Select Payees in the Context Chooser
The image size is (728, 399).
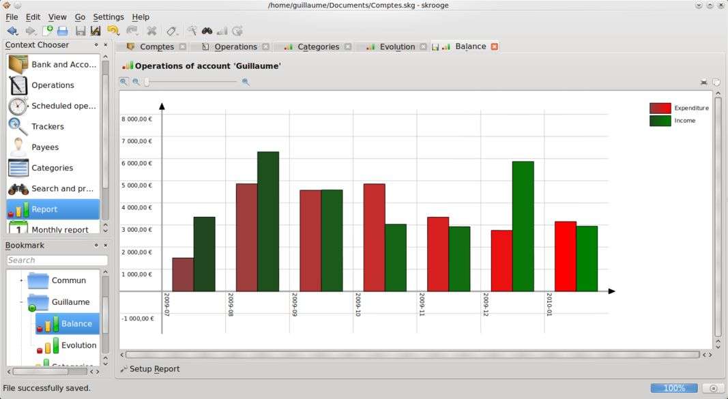click(45, 147)
